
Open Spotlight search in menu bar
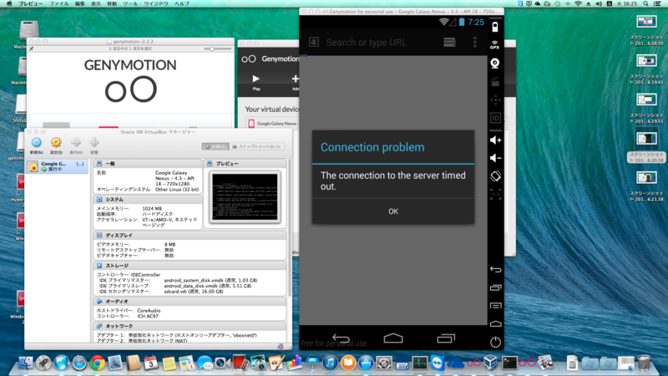coord(645,3)
